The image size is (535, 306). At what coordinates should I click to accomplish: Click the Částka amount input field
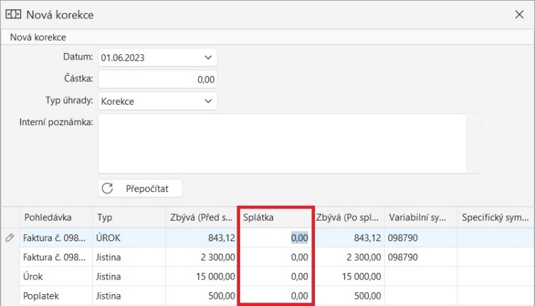coord(158,79)
